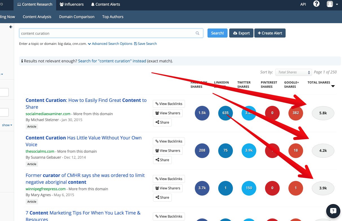Open "7 Content Marketing Tips" article

click(83, 216)
